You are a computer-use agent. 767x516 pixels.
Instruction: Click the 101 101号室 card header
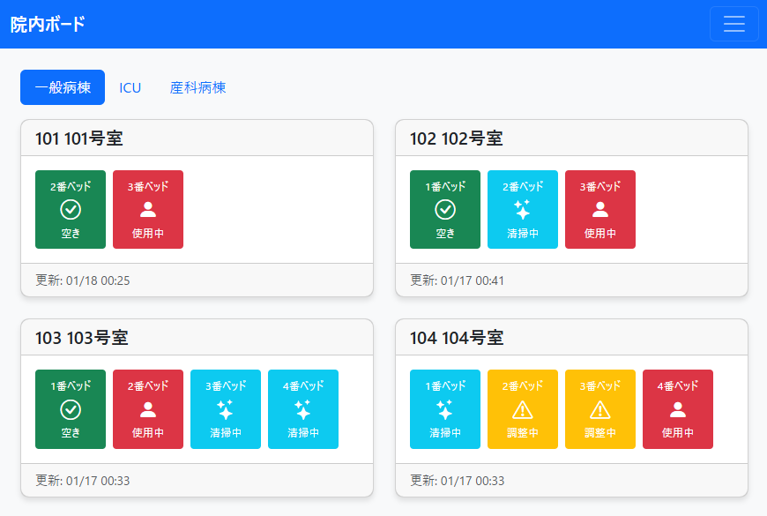197,138
